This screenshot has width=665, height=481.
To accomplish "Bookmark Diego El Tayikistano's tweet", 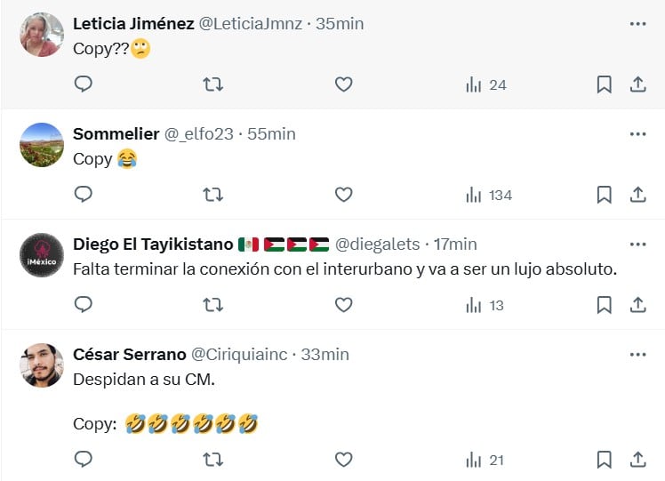I will click(x=604, y=305).
